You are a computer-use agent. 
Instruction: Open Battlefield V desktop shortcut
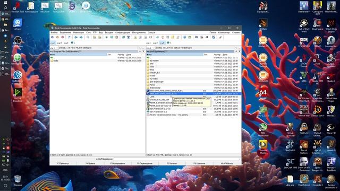click(x=304, y=7)
